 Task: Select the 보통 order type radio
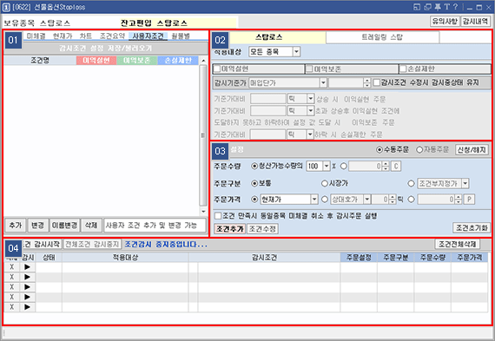pos(254,183)
